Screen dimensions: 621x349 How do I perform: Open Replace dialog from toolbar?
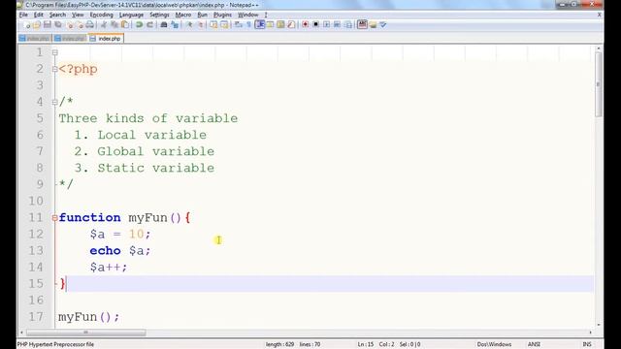(x=175, y=25)
